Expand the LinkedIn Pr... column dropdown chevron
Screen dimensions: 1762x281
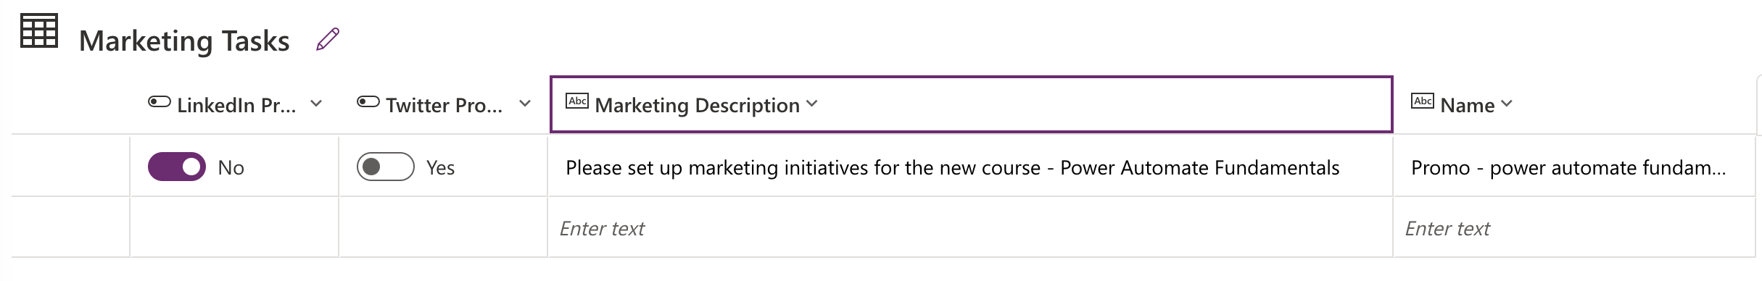click(316, 104)
